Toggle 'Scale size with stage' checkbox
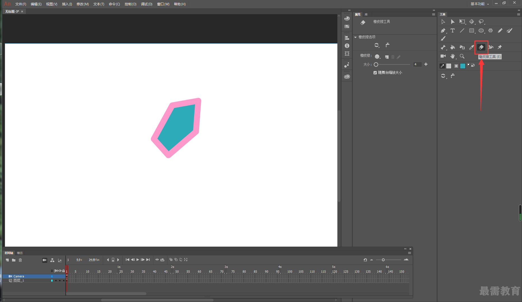Image resolution: width=522 pixels, height=302 pixels. [375, 73]
